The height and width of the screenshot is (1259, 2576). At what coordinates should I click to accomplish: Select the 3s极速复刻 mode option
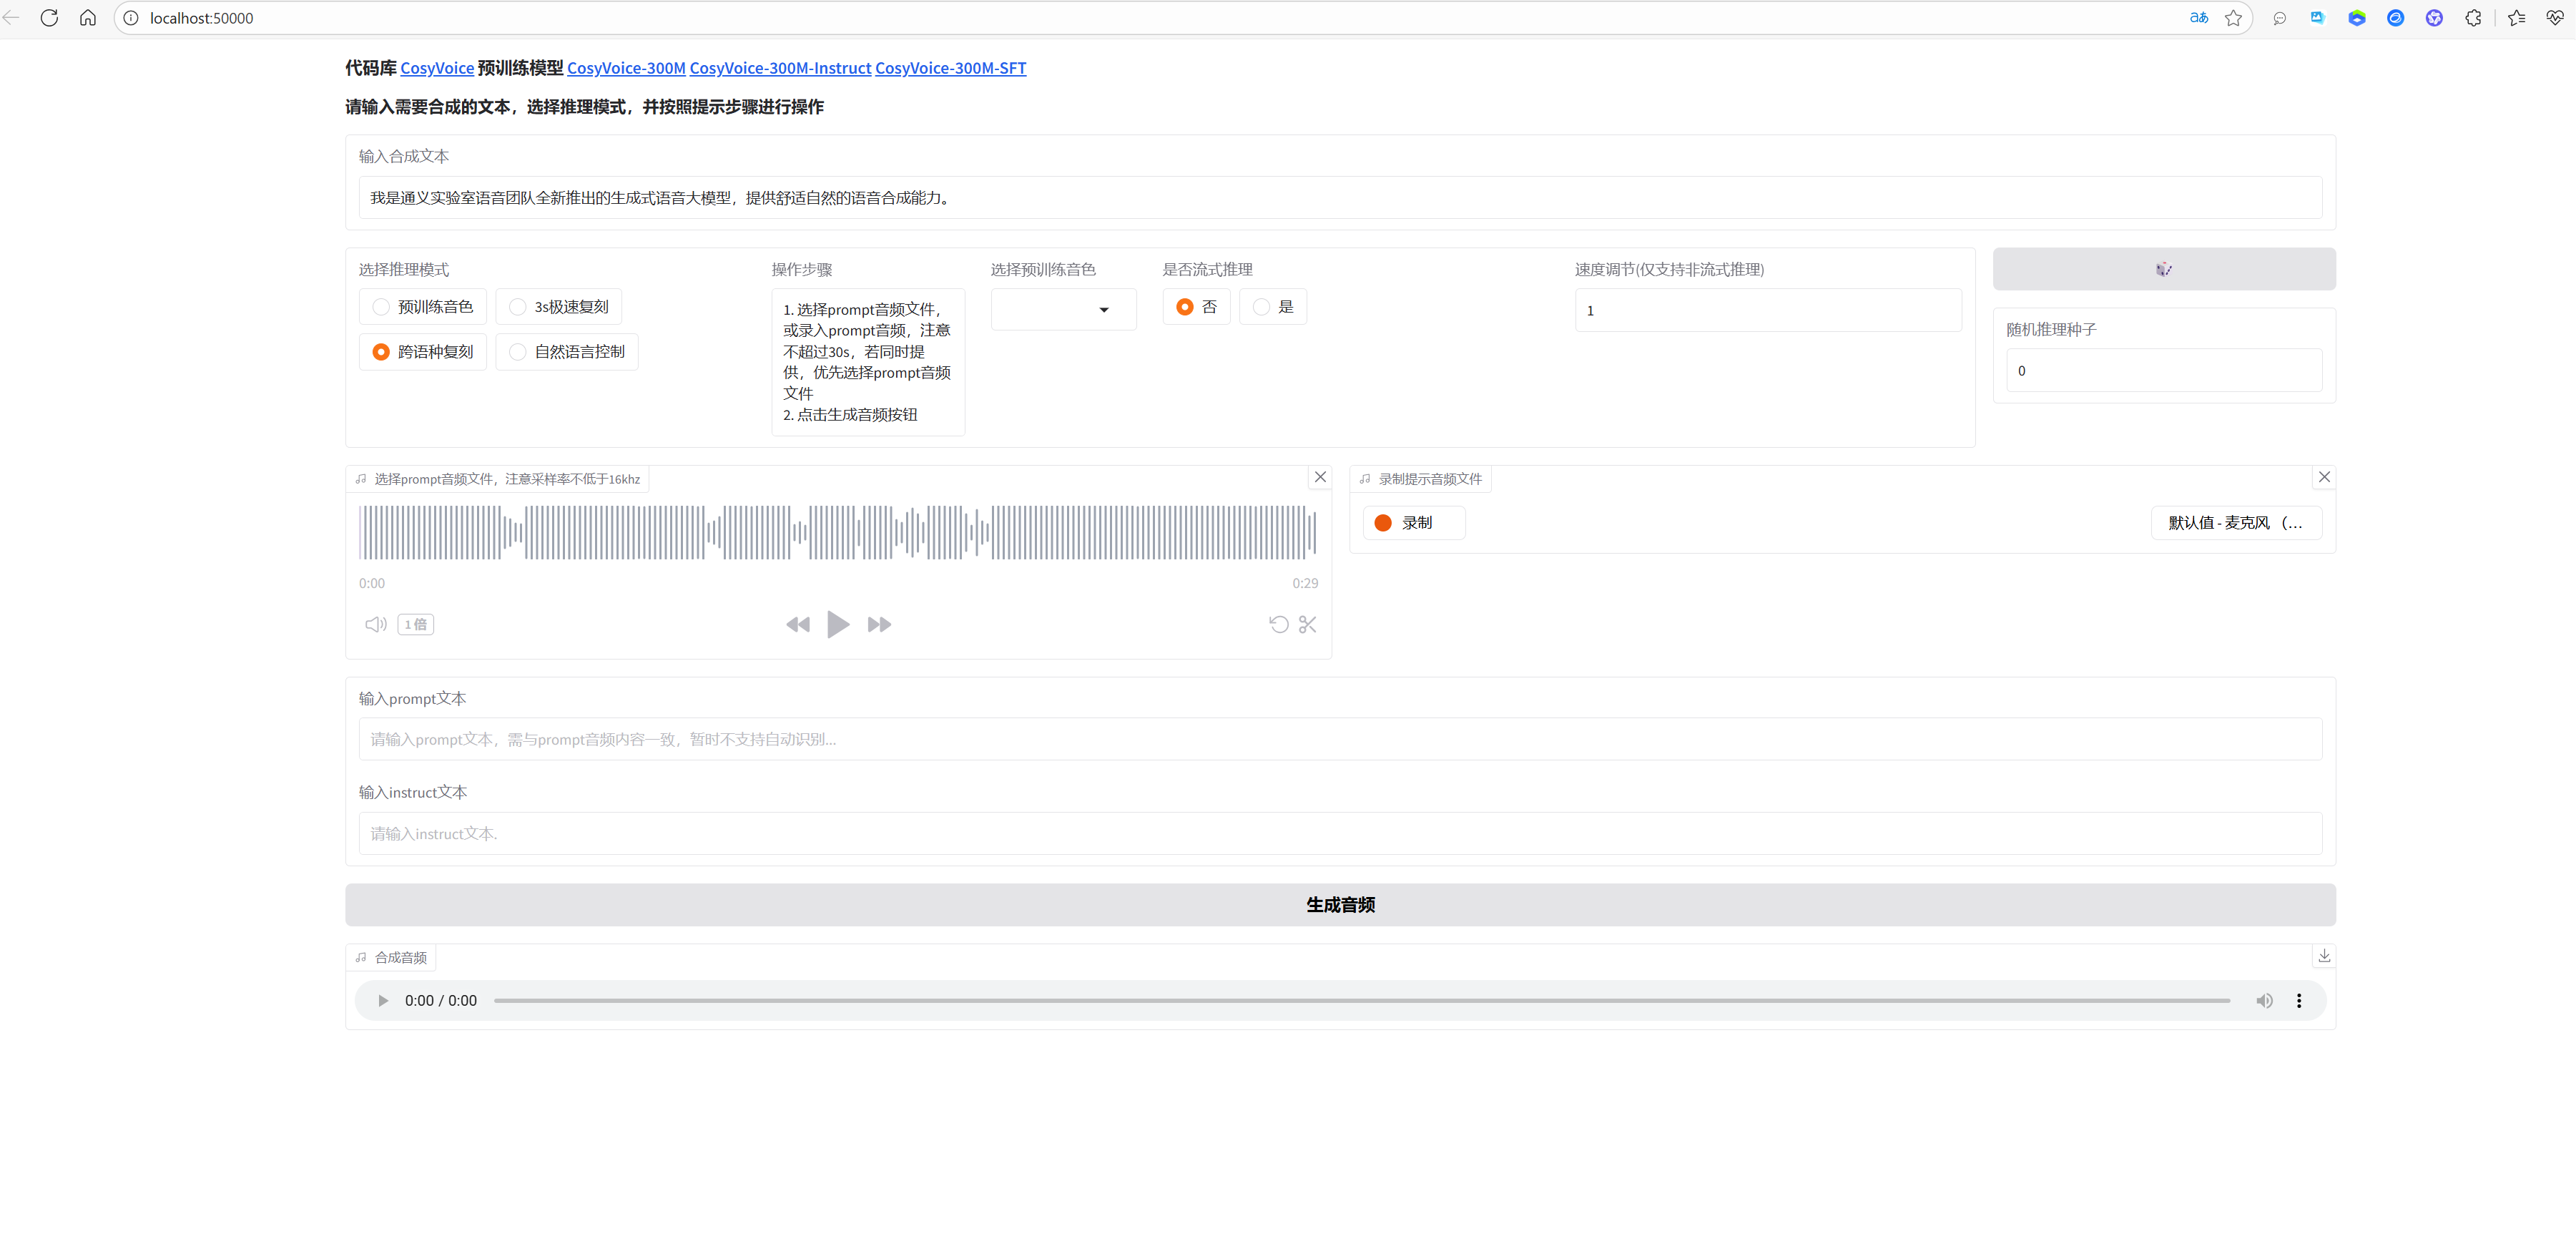coord(558,307)
